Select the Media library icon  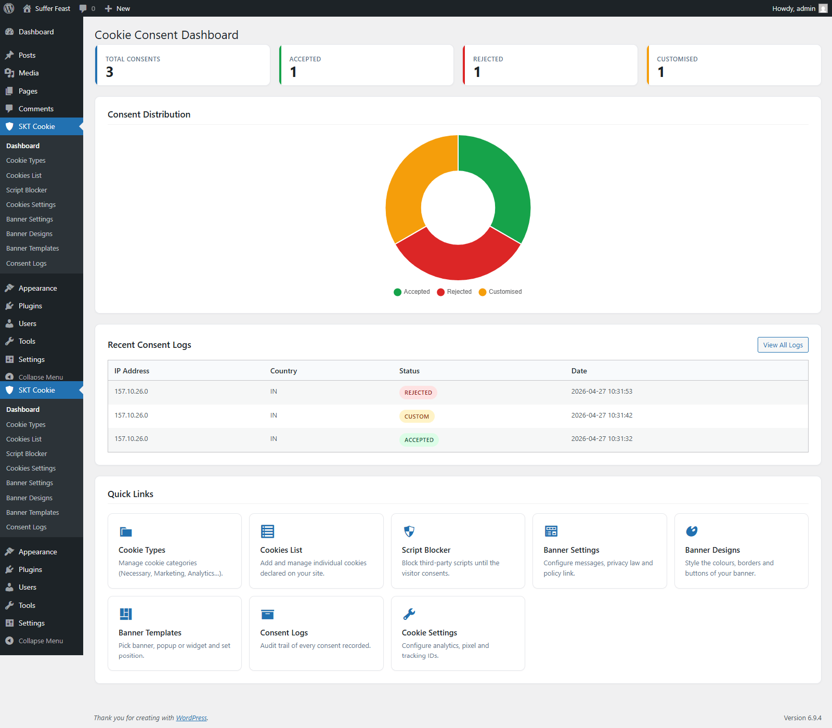(10, 73)
